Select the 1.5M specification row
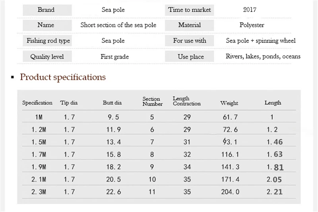Screen dimensions: 318x212 pos(159,142)
